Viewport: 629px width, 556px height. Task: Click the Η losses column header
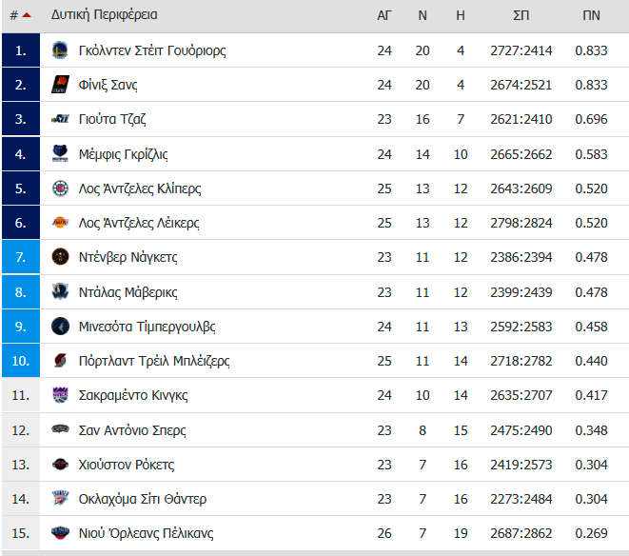[x=461, y=15]
